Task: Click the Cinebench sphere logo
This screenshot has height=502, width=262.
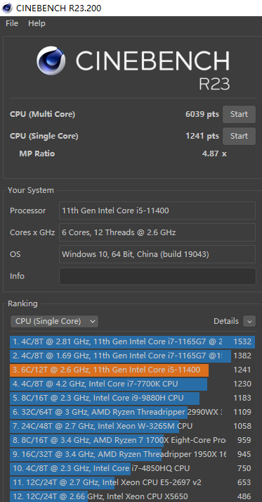Action: click(51, 61)
